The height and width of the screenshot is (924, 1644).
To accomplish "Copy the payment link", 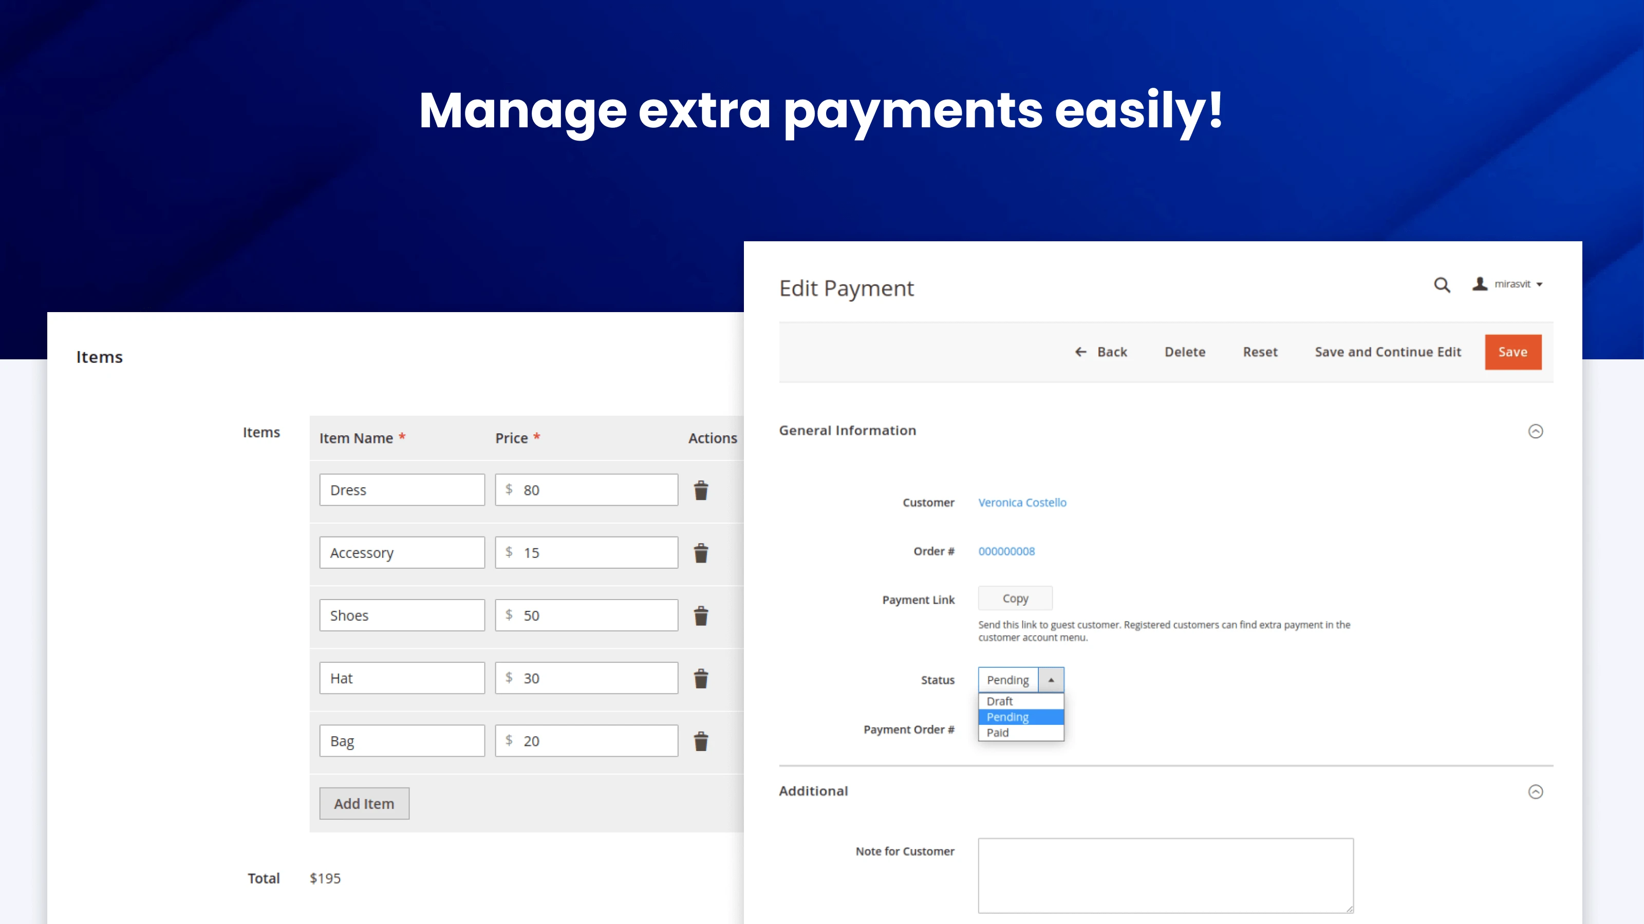I will [x=1015, y=598].
